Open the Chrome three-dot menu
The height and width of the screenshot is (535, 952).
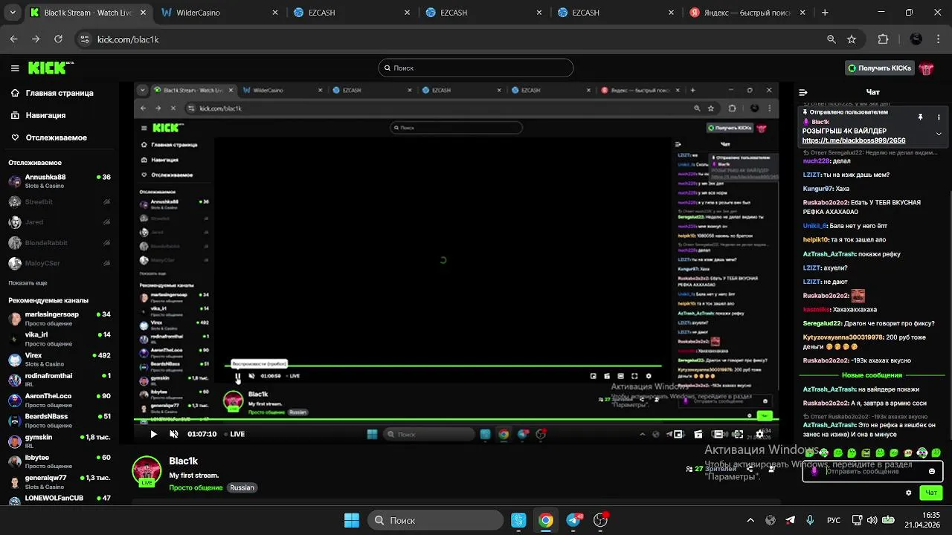[x=939, y=39]
